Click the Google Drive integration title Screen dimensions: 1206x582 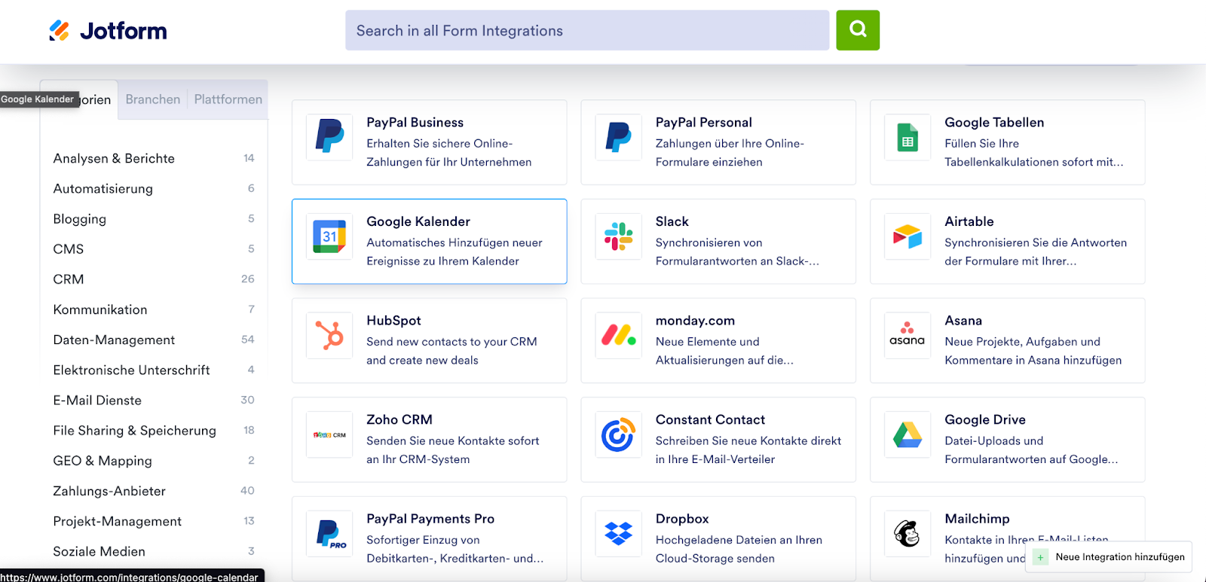(x=985, y=419)
